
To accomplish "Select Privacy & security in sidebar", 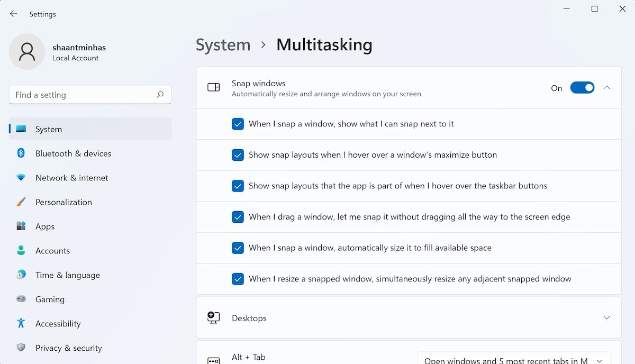I will pyautogui.click(x=68, y=348).
